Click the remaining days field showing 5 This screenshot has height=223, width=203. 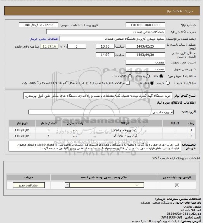pos(77,46)
